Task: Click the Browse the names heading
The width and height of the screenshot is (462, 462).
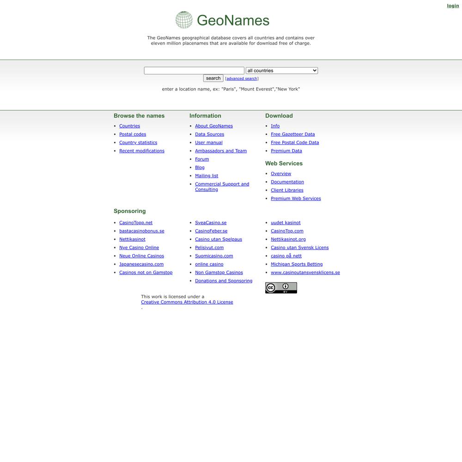Action: [139, 116]
